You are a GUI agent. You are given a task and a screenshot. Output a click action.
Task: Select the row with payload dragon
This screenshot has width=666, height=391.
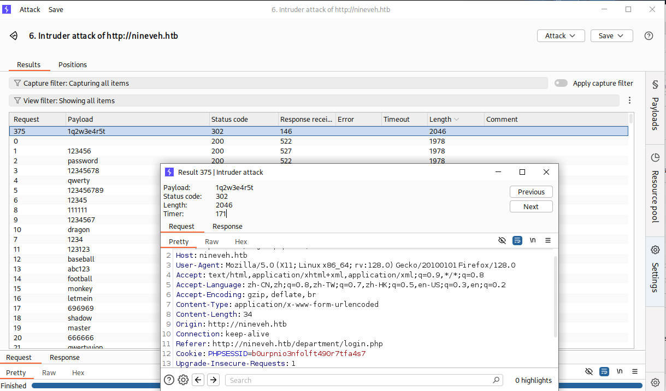tap(85, 229)
